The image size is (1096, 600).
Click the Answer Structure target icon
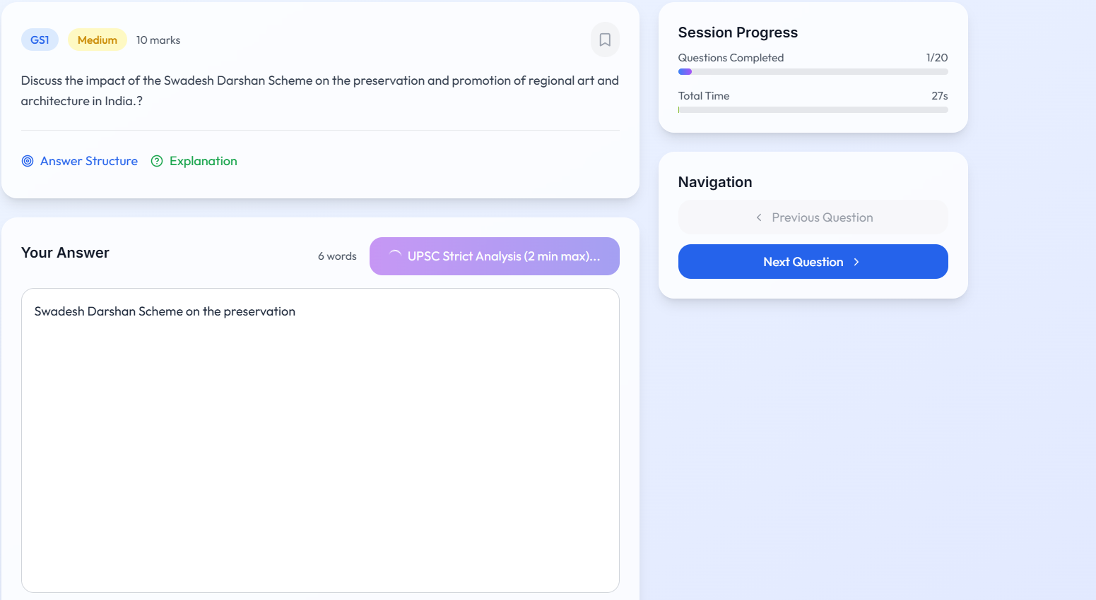tap(28, 161)
